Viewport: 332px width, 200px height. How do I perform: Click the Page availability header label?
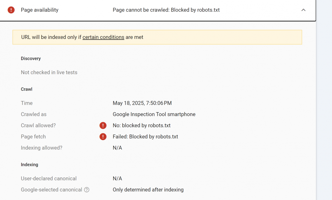pos(40,10)
